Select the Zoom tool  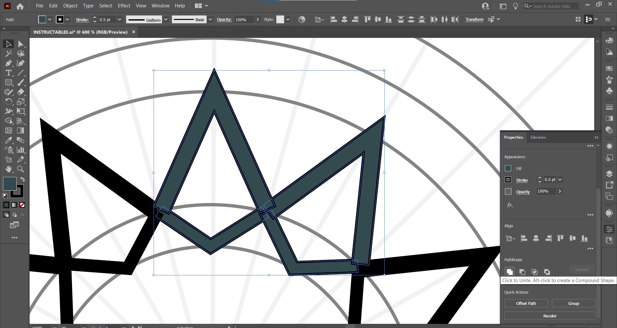click(x=21, y=169)
